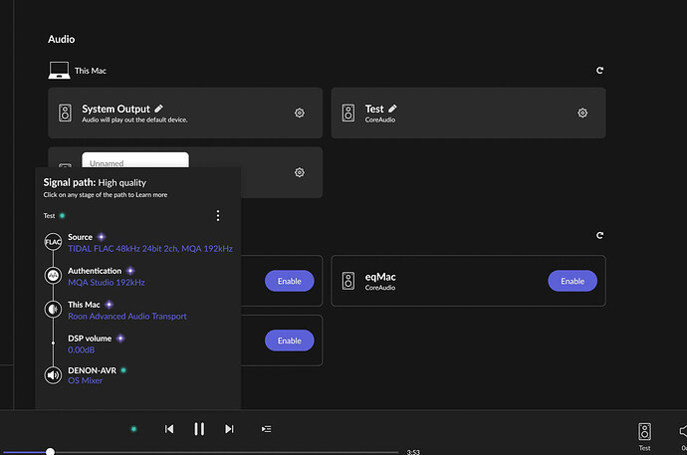Viewport: 687px width, 455px height.
Task: Click the MQA Authentication stage icon
Action: click(x=53, y=276)
